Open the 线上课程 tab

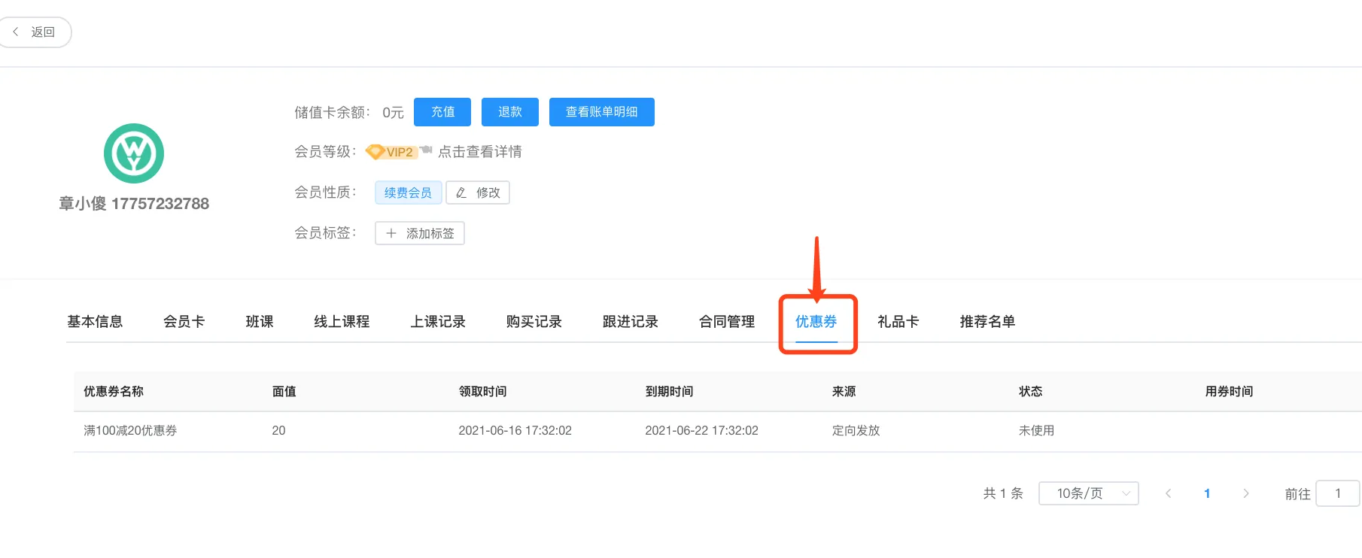(x=342, y=322)
